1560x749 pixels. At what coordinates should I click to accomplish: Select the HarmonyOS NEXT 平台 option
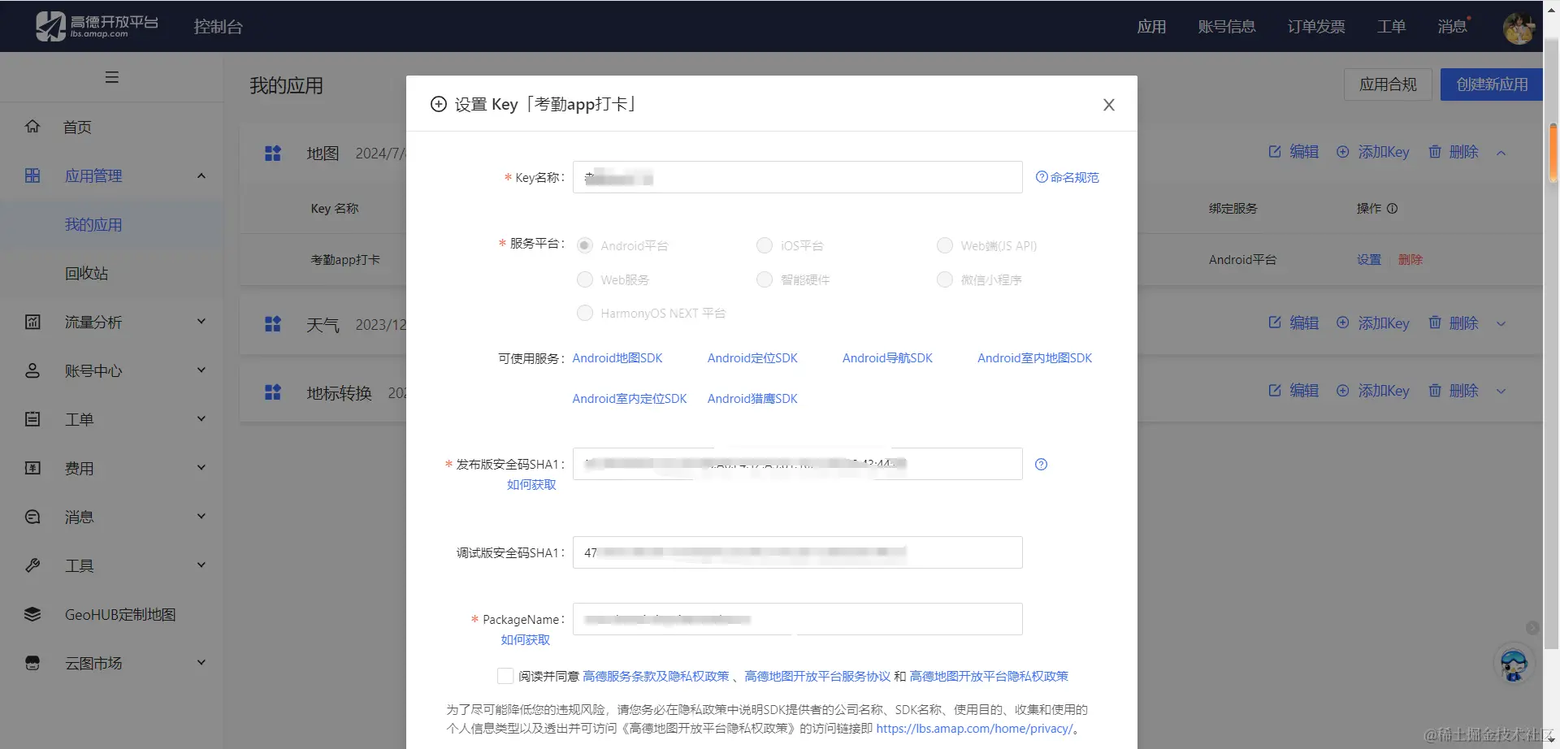click(x=585, y=313)
